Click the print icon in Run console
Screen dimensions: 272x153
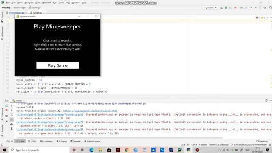pyautogui.click(x=11, y=124)
